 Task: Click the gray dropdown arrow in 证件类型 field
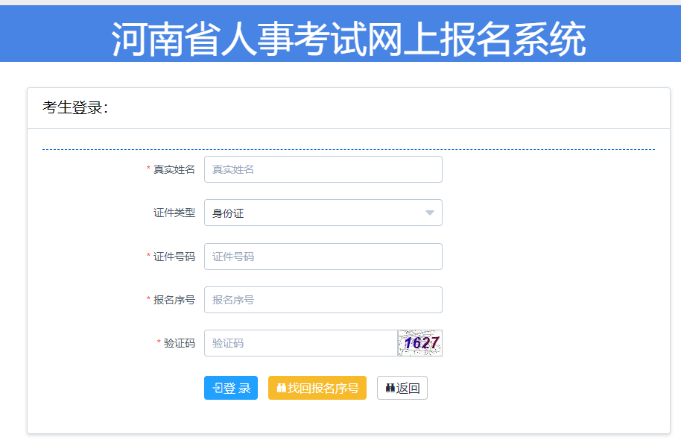[x=431, y=213]
